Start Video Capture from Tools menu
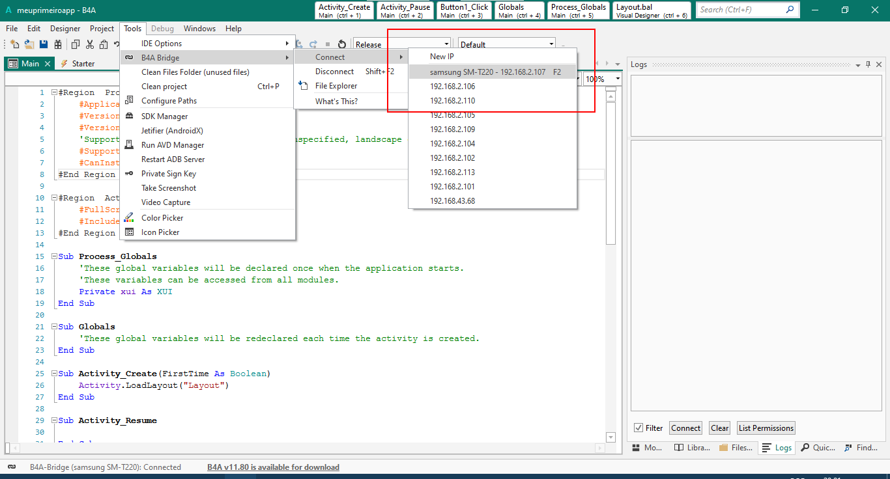 [208, 202]
